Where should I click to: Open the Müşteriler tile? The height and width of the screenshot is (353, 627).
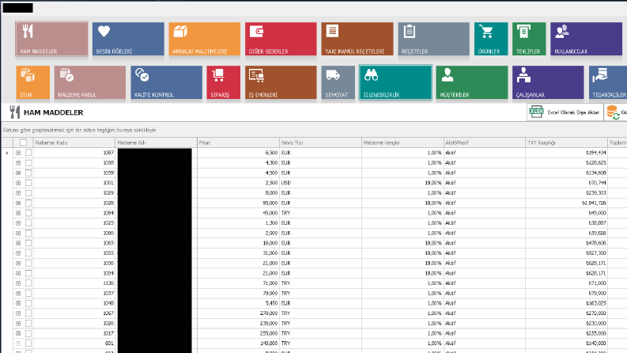[x=472, y=82]
